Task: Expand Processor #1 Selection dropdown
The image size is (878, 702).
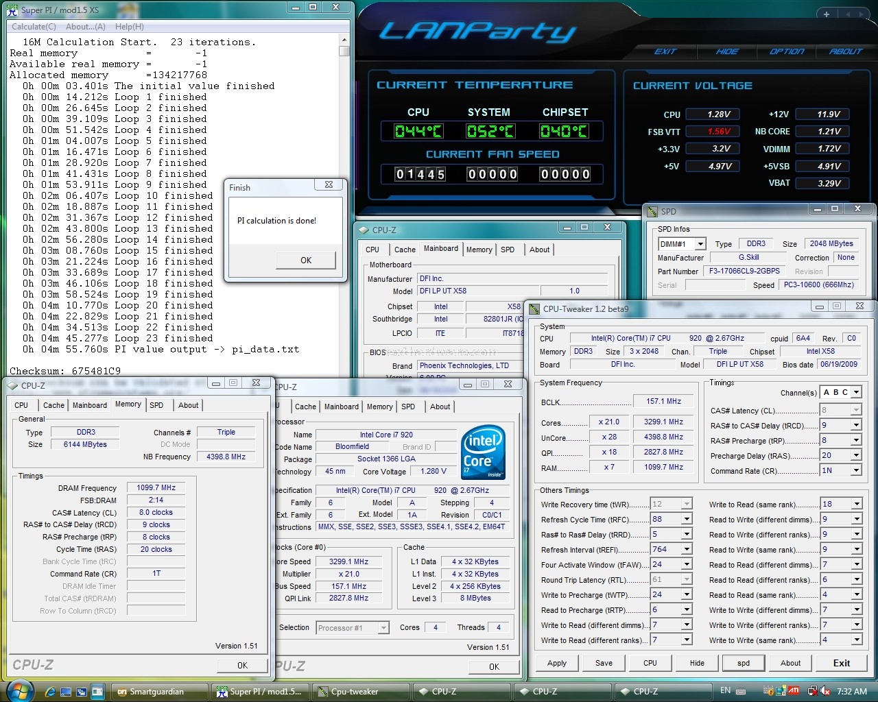Action: click(x=383, y=628)
